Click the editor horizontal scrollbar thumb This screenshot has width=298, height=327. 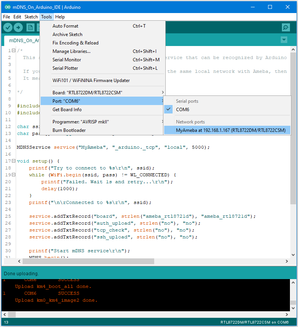point(89,261)
